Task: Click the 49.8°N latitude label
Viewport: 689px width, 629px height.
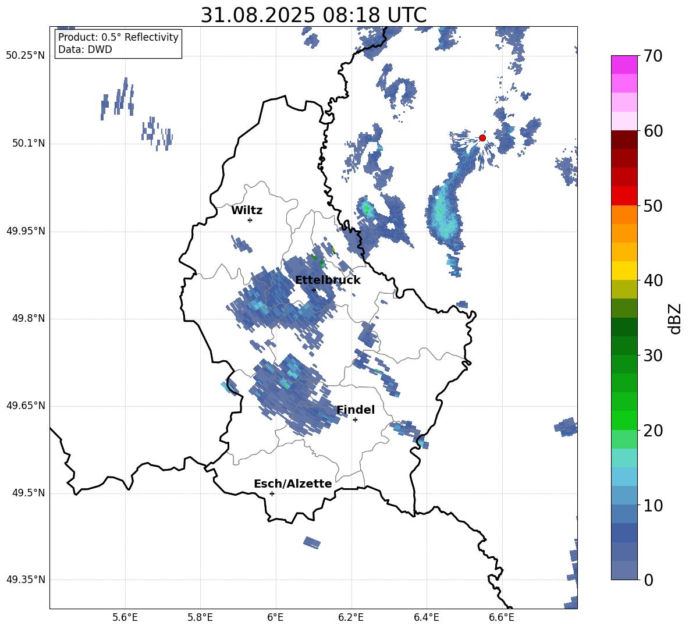Action: (28, 318)
